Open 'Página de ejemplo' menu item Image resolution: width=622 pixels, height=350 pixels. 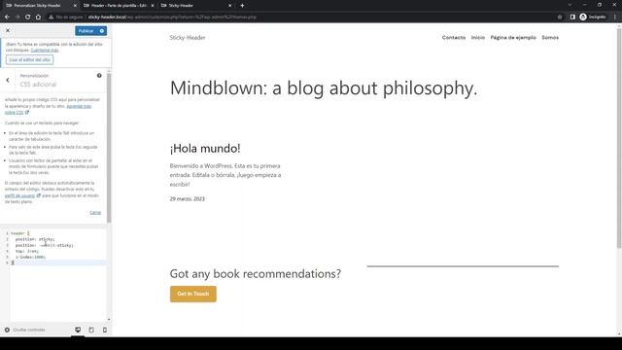tap(513, 38)
